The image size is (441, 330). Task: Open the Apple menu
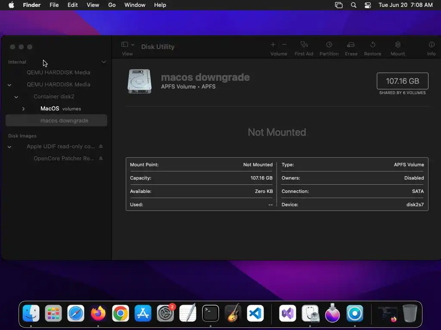11,5
